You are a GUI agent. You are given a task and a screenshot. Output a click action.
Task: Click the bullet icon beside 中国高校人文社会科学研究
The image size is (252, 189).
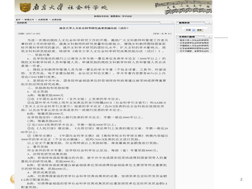coord(178,45)
